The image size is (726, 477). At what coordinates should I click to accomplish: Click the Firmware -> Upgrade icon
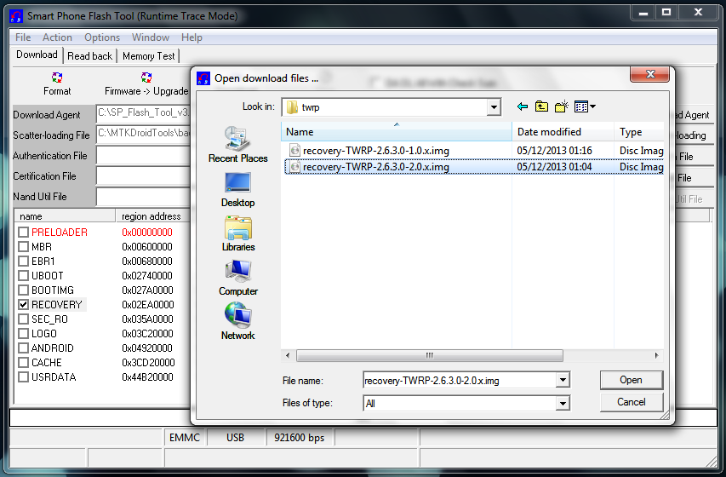(146, 78)
